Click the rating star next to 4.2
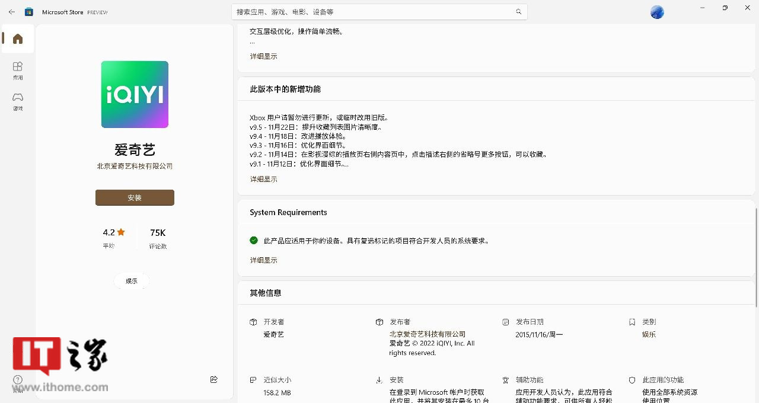759x403 pixels. 121,232
